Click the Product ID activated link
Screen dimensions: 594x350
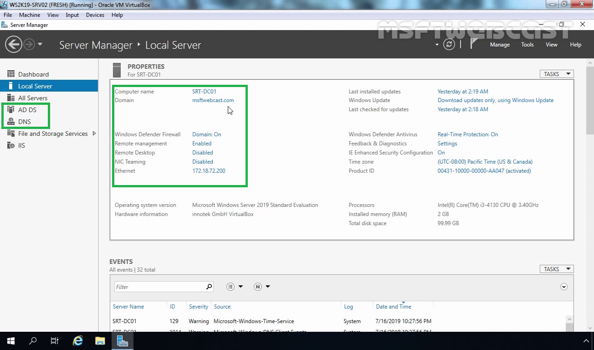pos(484,171)
